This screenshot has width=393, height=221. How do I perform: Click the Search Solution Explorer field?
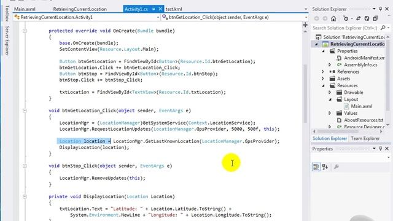tap(345, 28)
